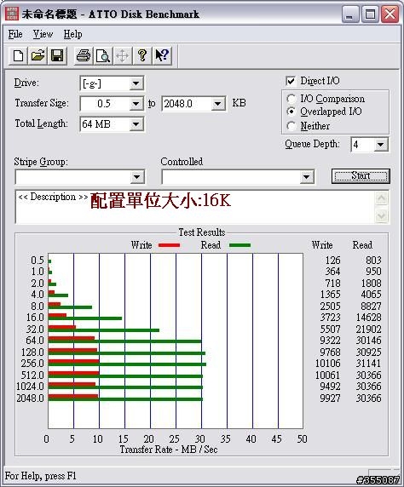The width and height of the screenshot is (404, 487).
Task: Click the 'Transfer Rate - MB / Sec' axis label
Action: pyautogui.click(x=168, y=450)
